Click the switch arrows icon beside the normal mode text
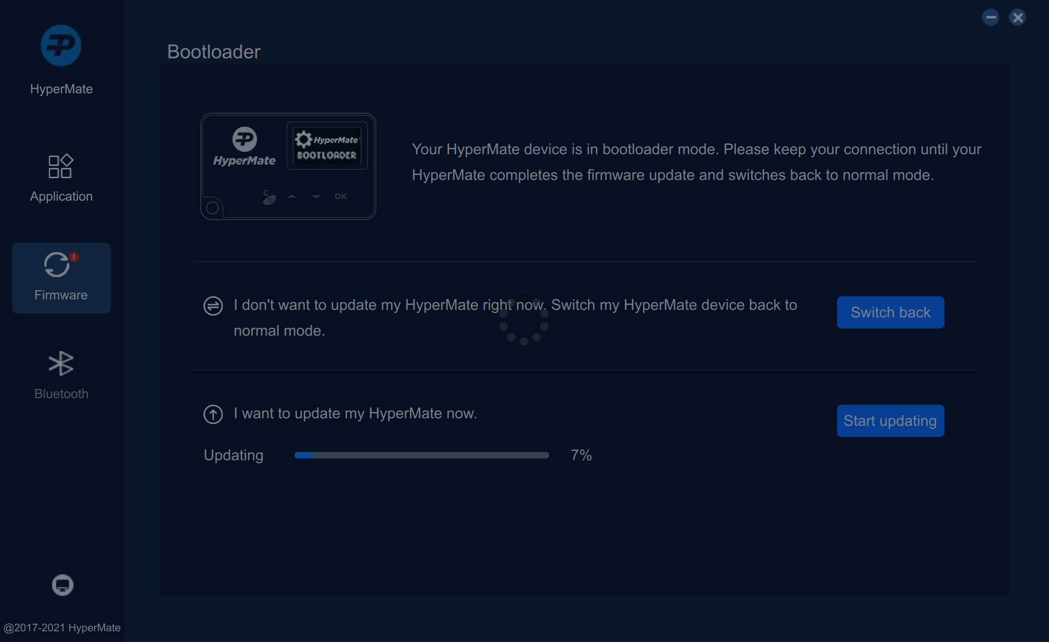Screen dimensions: 1049x642 pyautogui.click(x=213, y=306)
